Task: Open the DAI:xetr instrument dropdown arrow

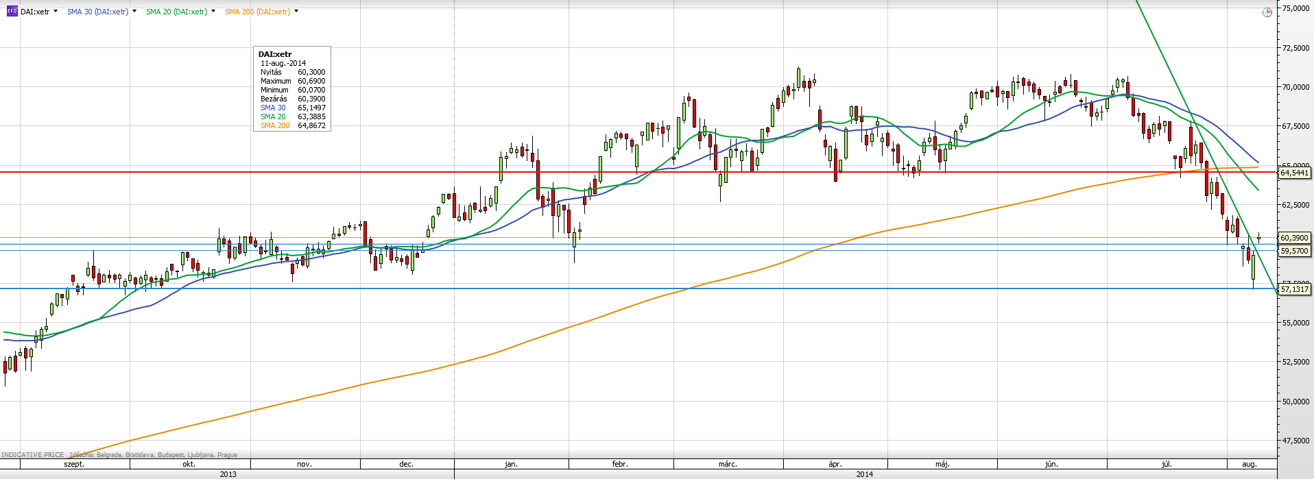Action: click(56, 12)
